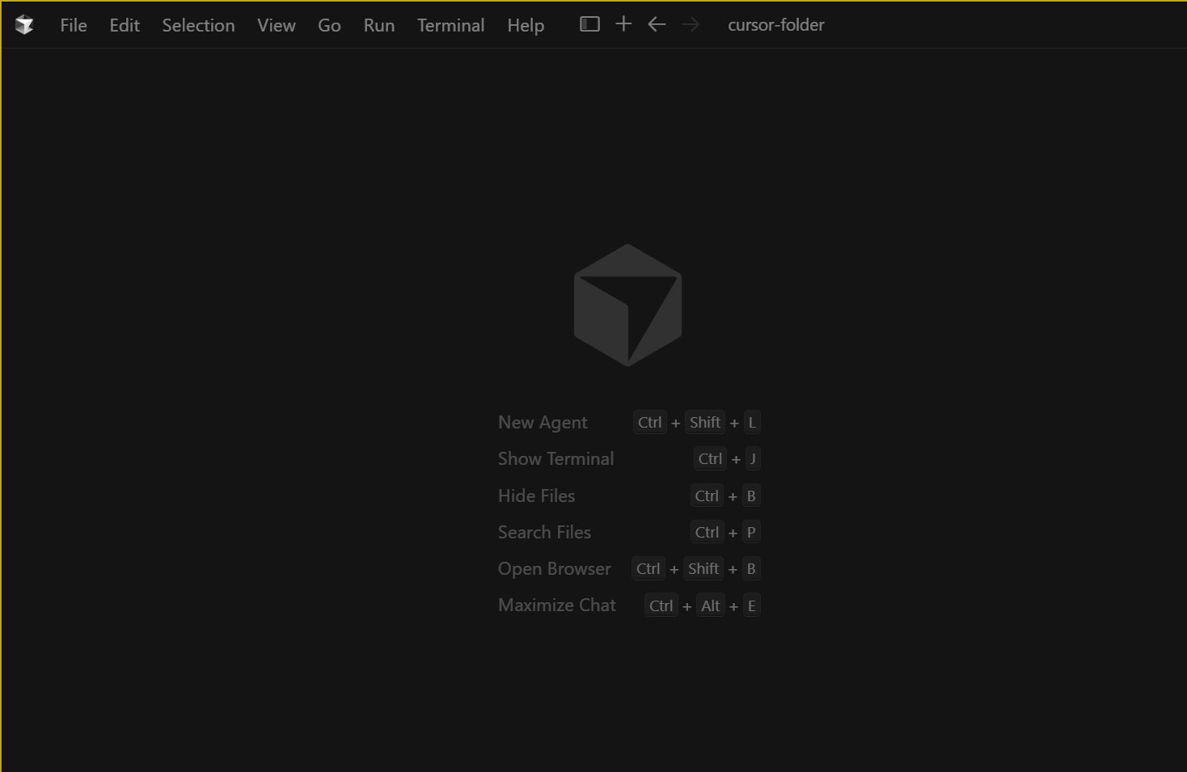Click the Show Terminal shortcut label
This screenshot has width=1187, height=772.
point(555,459)
